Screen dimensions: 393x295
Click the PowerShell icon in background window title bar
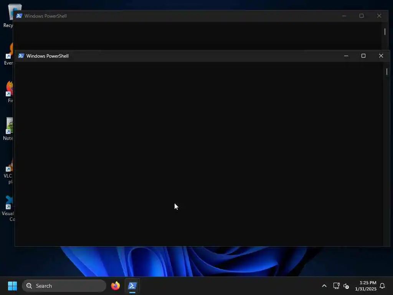(x=19, y=16)
